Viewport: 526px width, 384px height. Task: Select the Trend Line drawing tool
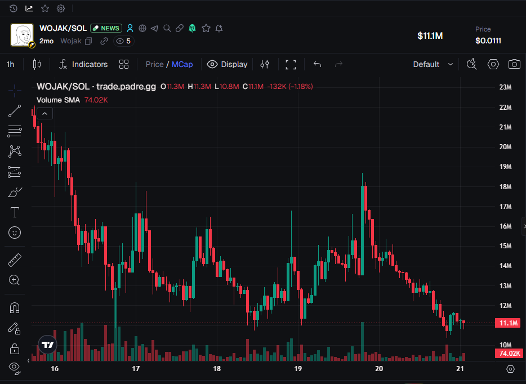pos(14,111)
